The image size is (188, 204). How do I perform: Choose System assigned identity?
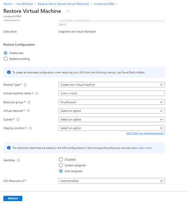[x=61, y=165]
